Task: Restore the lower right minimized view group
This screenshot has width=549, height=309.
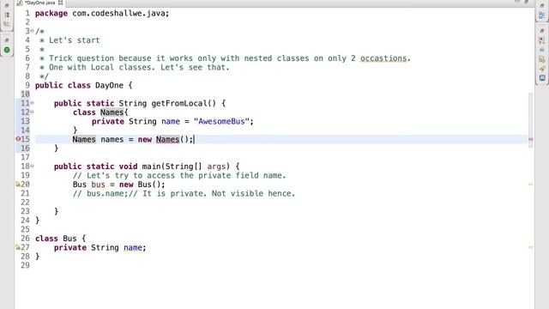Action: point(542,31)
